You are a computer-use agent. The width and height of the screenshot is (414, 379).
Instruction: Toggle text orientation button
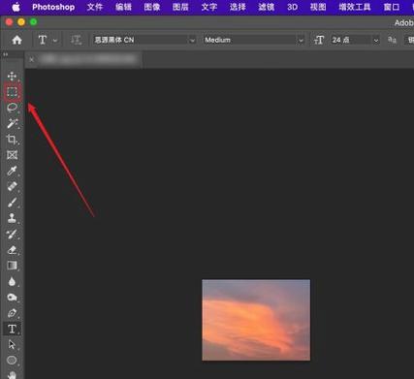(x=76, y=40)
